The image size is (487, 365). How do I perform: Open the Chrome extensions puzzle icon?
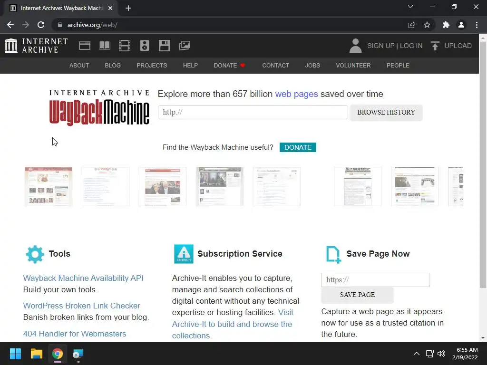(x=446, y=25)
